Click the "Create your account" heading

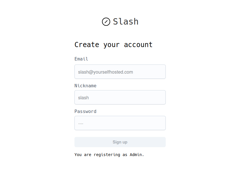coord(114,45)
